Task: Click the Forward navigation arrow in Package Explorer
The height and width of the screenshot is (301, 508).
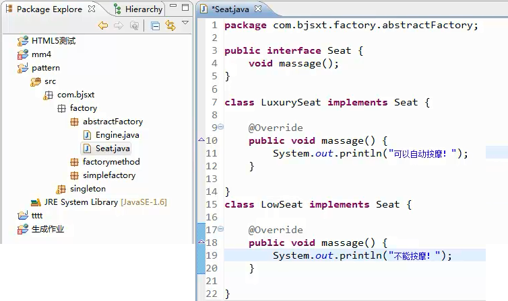Action: click(118, 26)
